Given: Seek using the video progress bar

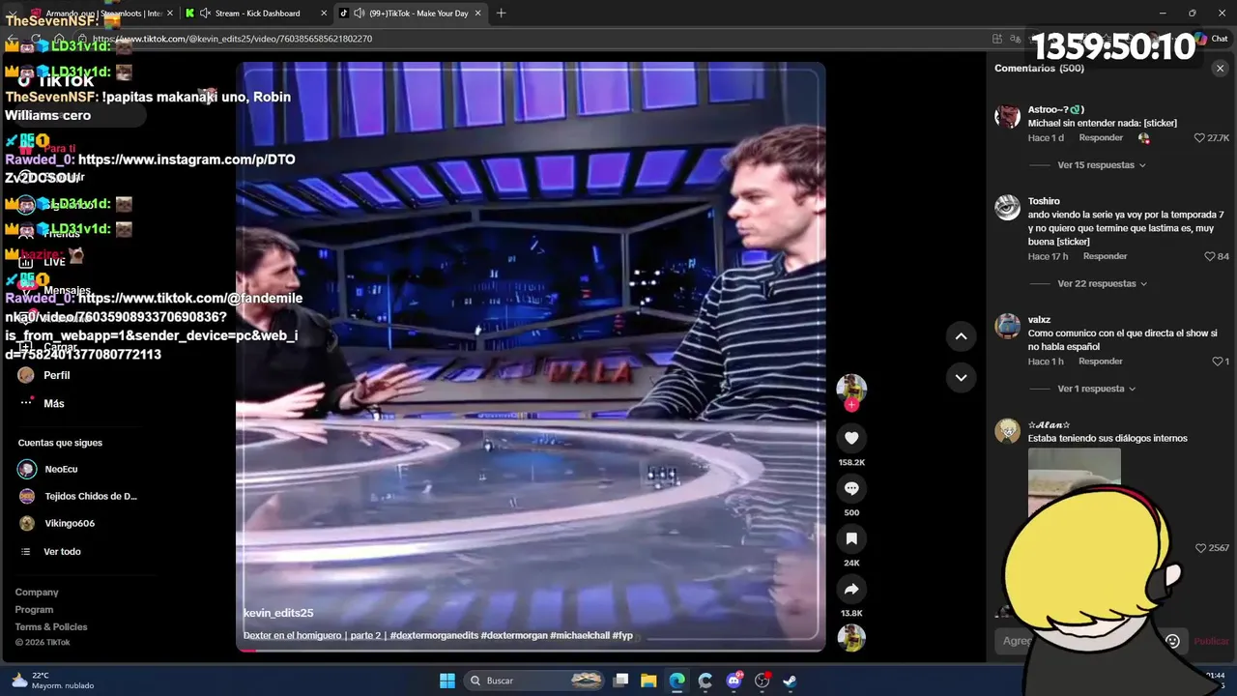Looking at the screenshot, I should 531,650.
